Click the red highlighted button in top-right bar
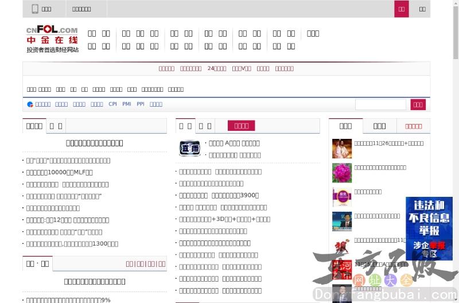 coord(402,9)
